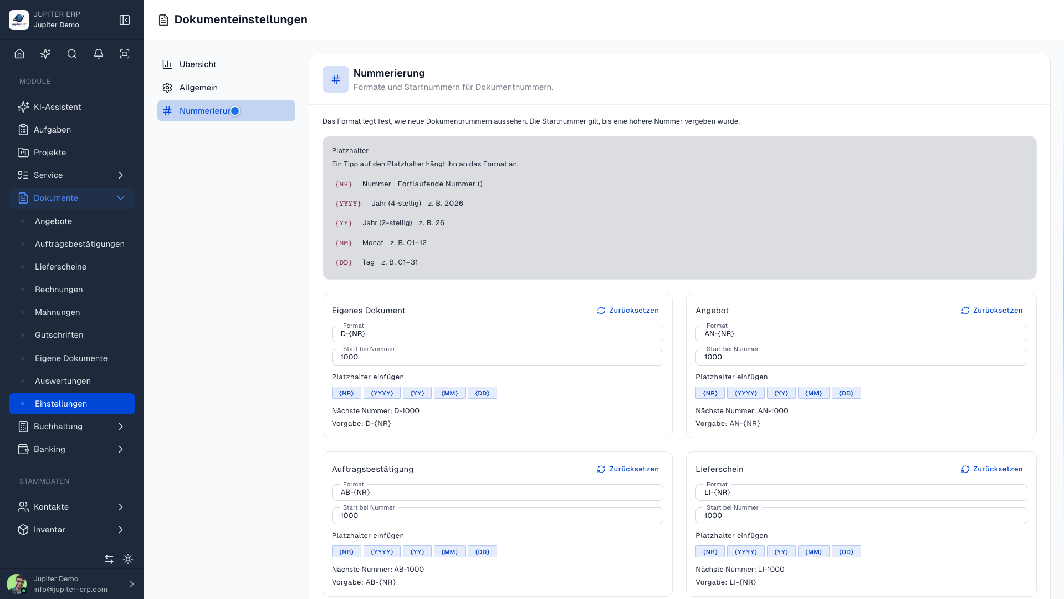The image size is (1064, 599).
Task: Open Aufgaben module
Action: (72, 130)
